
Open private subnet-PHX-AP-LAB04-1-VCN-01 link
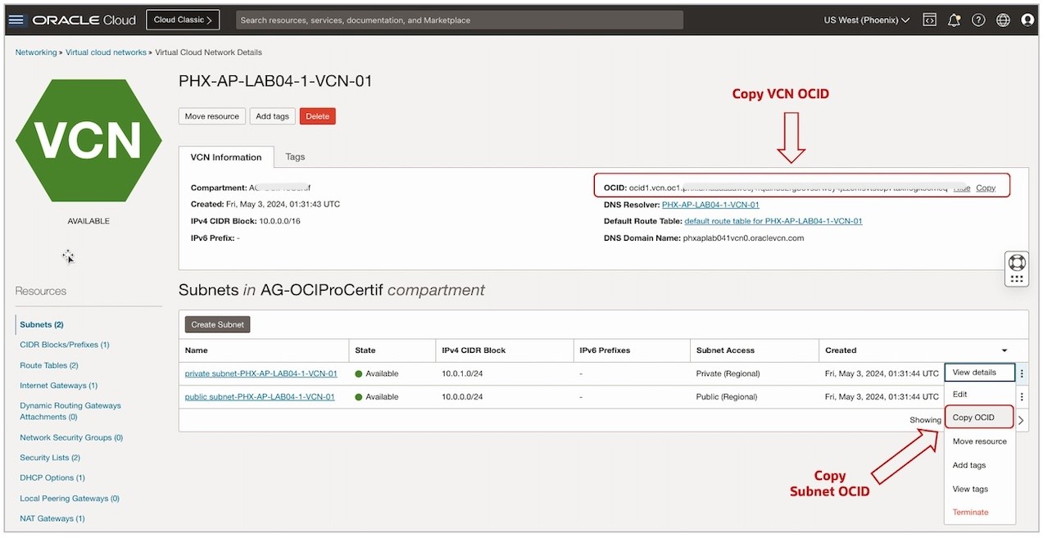[261, 373]
